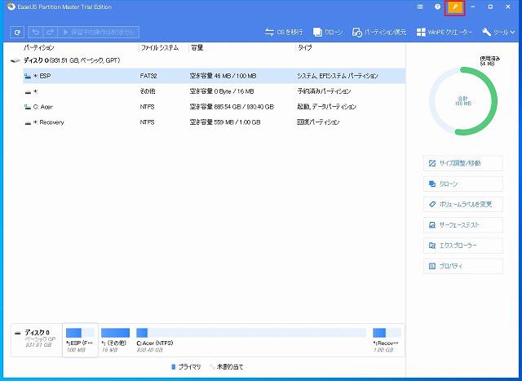Click the redo arrow icon
Image resolution: width=522 pixels, height=381 pixels.
(50, 33)
